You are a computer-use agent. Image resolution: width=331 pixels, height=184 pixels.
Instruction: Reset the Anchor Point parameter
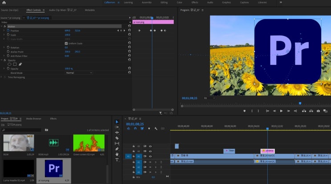click(129, 52)
